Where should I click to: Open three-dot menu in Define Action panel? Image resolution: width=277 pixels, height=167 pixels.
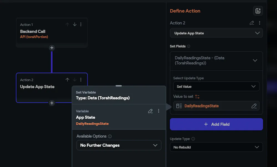pos(260,23)
